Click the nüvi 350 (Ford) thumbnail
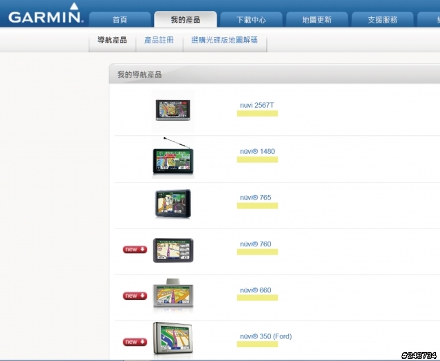 [x=173, y=339]
